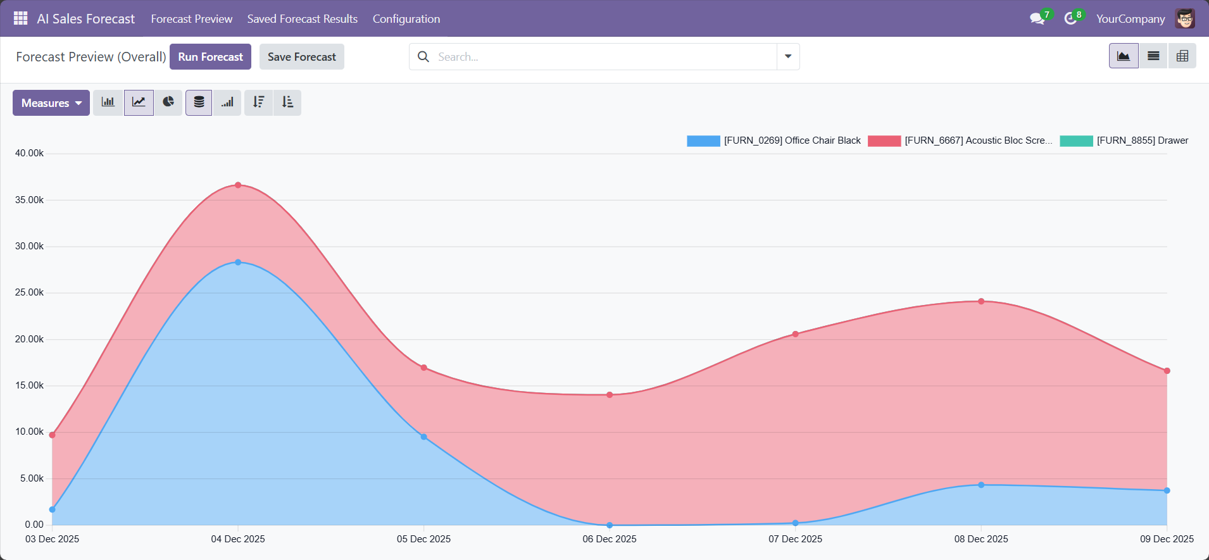Toggle cumulative chart mode
The image size is (1209, 560).
point(227,103)
